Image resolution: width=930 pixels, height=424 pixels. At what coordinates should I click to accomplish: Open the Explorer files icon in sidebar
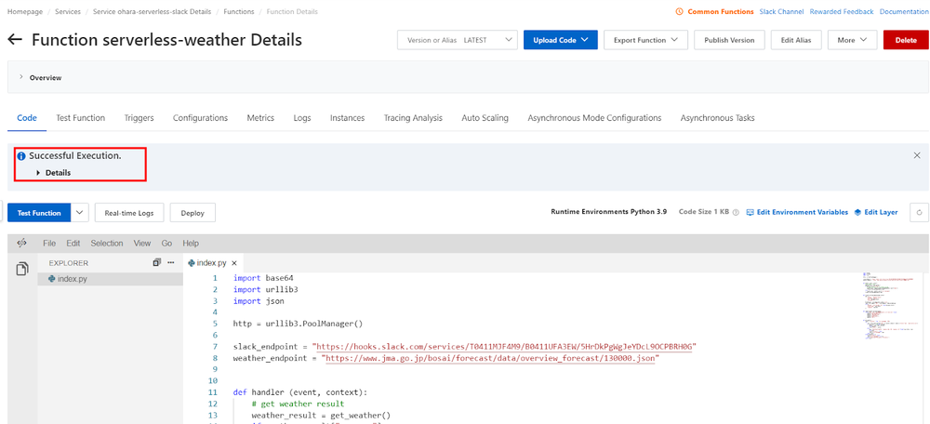22,269
